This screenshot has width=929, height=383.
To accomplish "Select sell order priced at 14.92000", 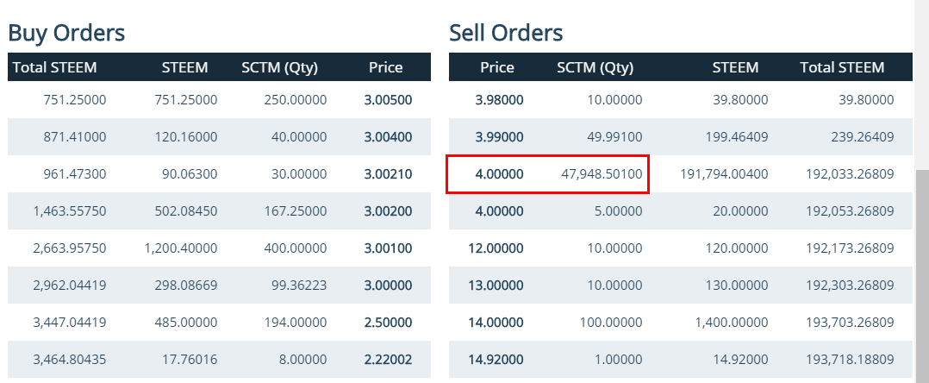I will [680, 360].
